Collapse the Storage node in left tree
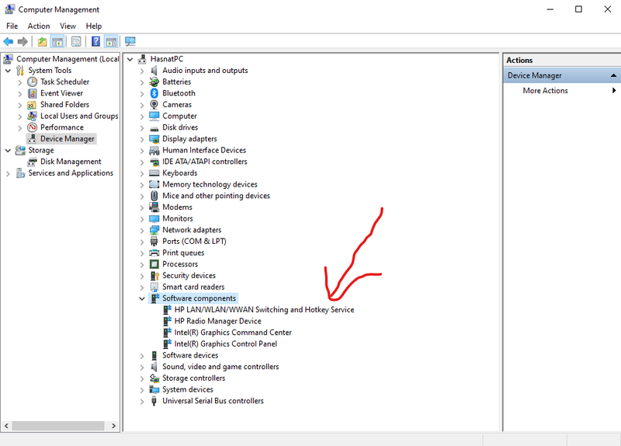Screen dimensions: 621x446 tap(8, 150)
